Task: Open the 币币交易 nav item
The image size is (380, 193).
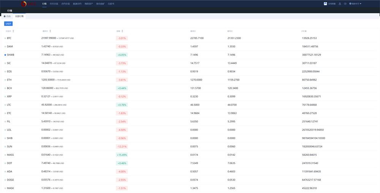Action: click(x=54, y=4)
